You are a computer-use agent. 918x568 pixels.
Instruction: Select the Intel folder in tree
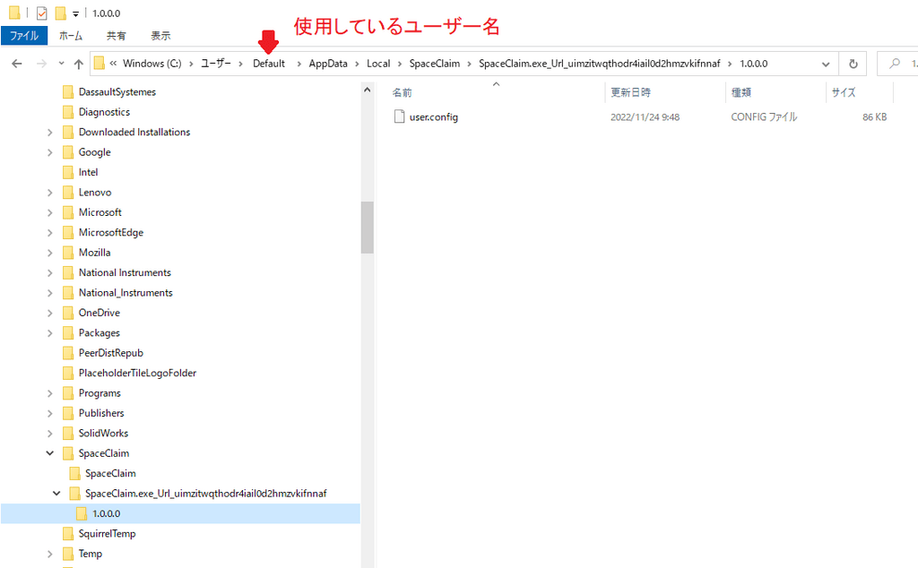coord(89,172)
